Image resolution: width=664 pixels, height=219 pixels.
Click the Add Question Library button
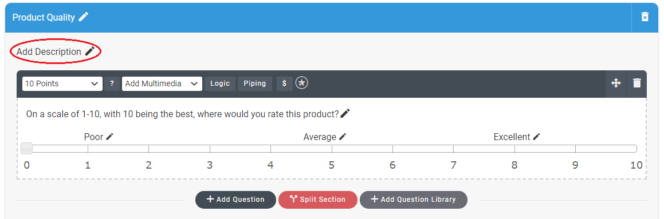tap(414, 200)
